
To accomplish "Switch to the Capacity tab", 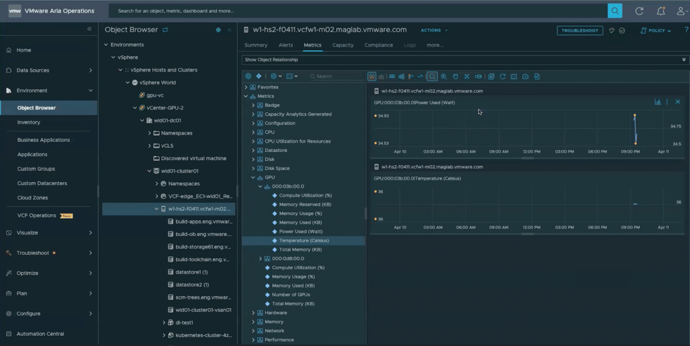I will [343, 45].
